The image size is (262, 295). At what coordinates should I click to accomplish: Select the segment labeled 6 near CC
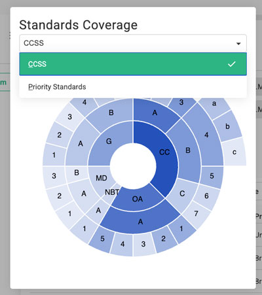tap(206, 196)
